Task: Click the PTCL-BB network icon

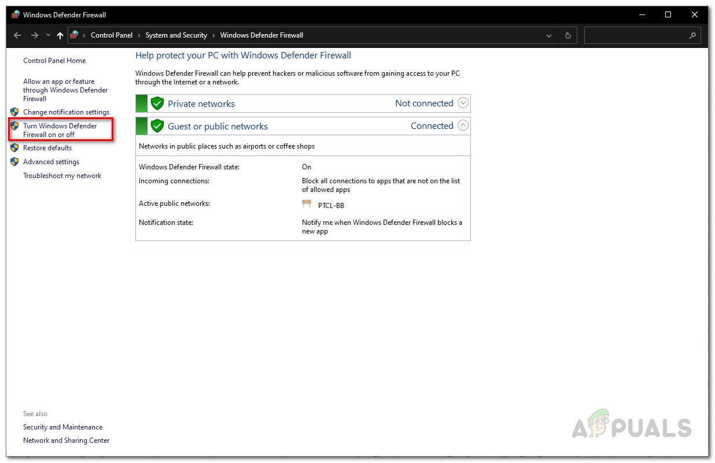Action: (x=307, y=203)
